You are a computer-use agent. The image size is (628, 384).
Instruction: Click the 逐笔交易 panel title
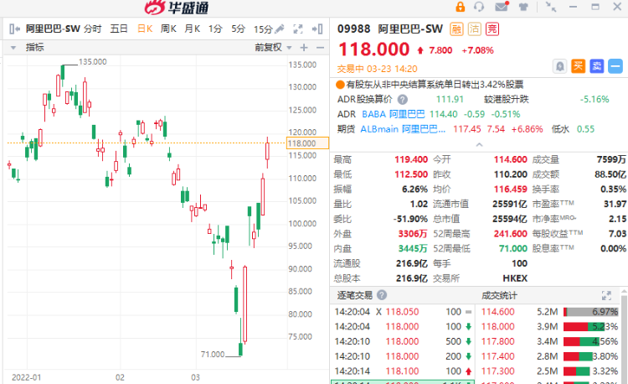[x=354, y=295]
